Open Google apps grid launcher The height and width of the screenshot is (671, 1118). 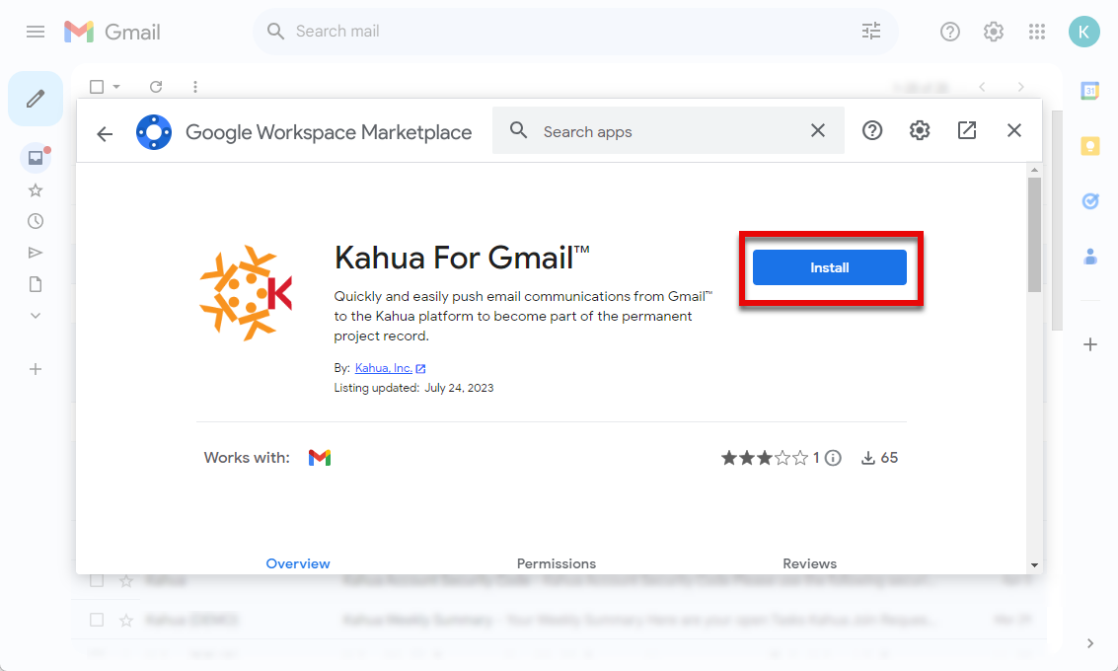pos(1036,32)
